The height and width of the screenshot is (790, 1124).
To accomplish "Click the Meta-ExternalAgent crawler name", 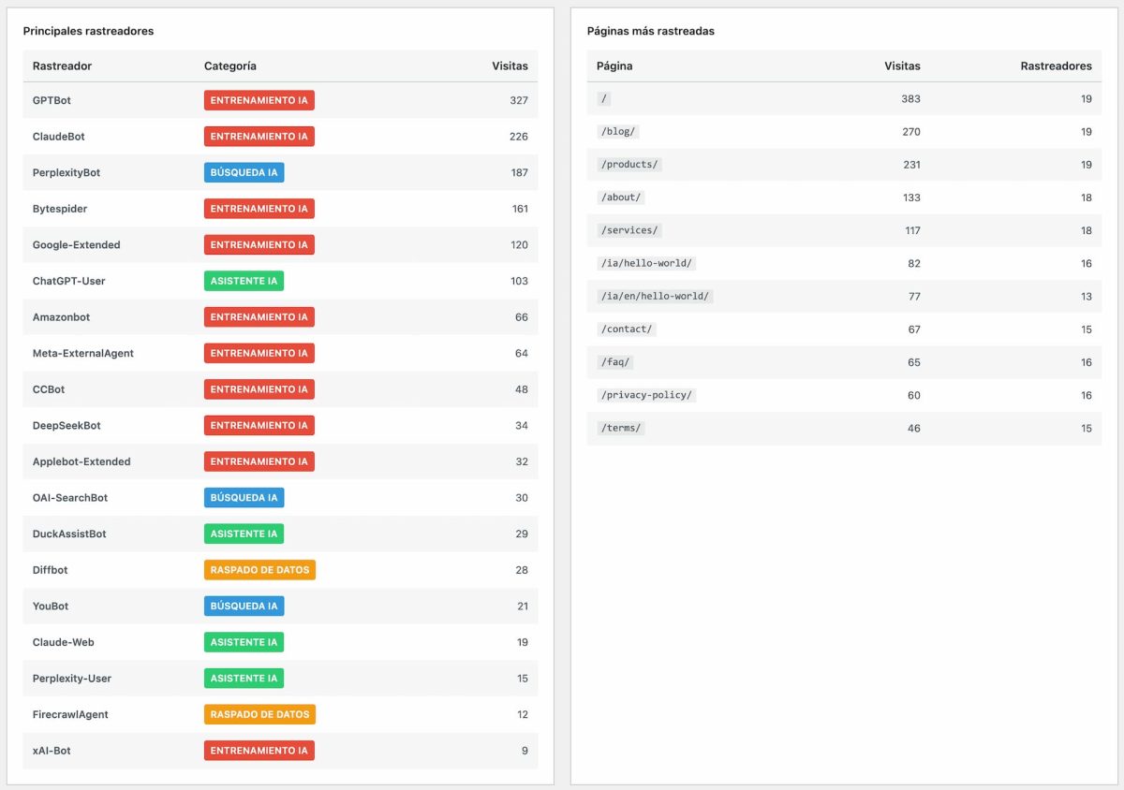I will [82, 354].
